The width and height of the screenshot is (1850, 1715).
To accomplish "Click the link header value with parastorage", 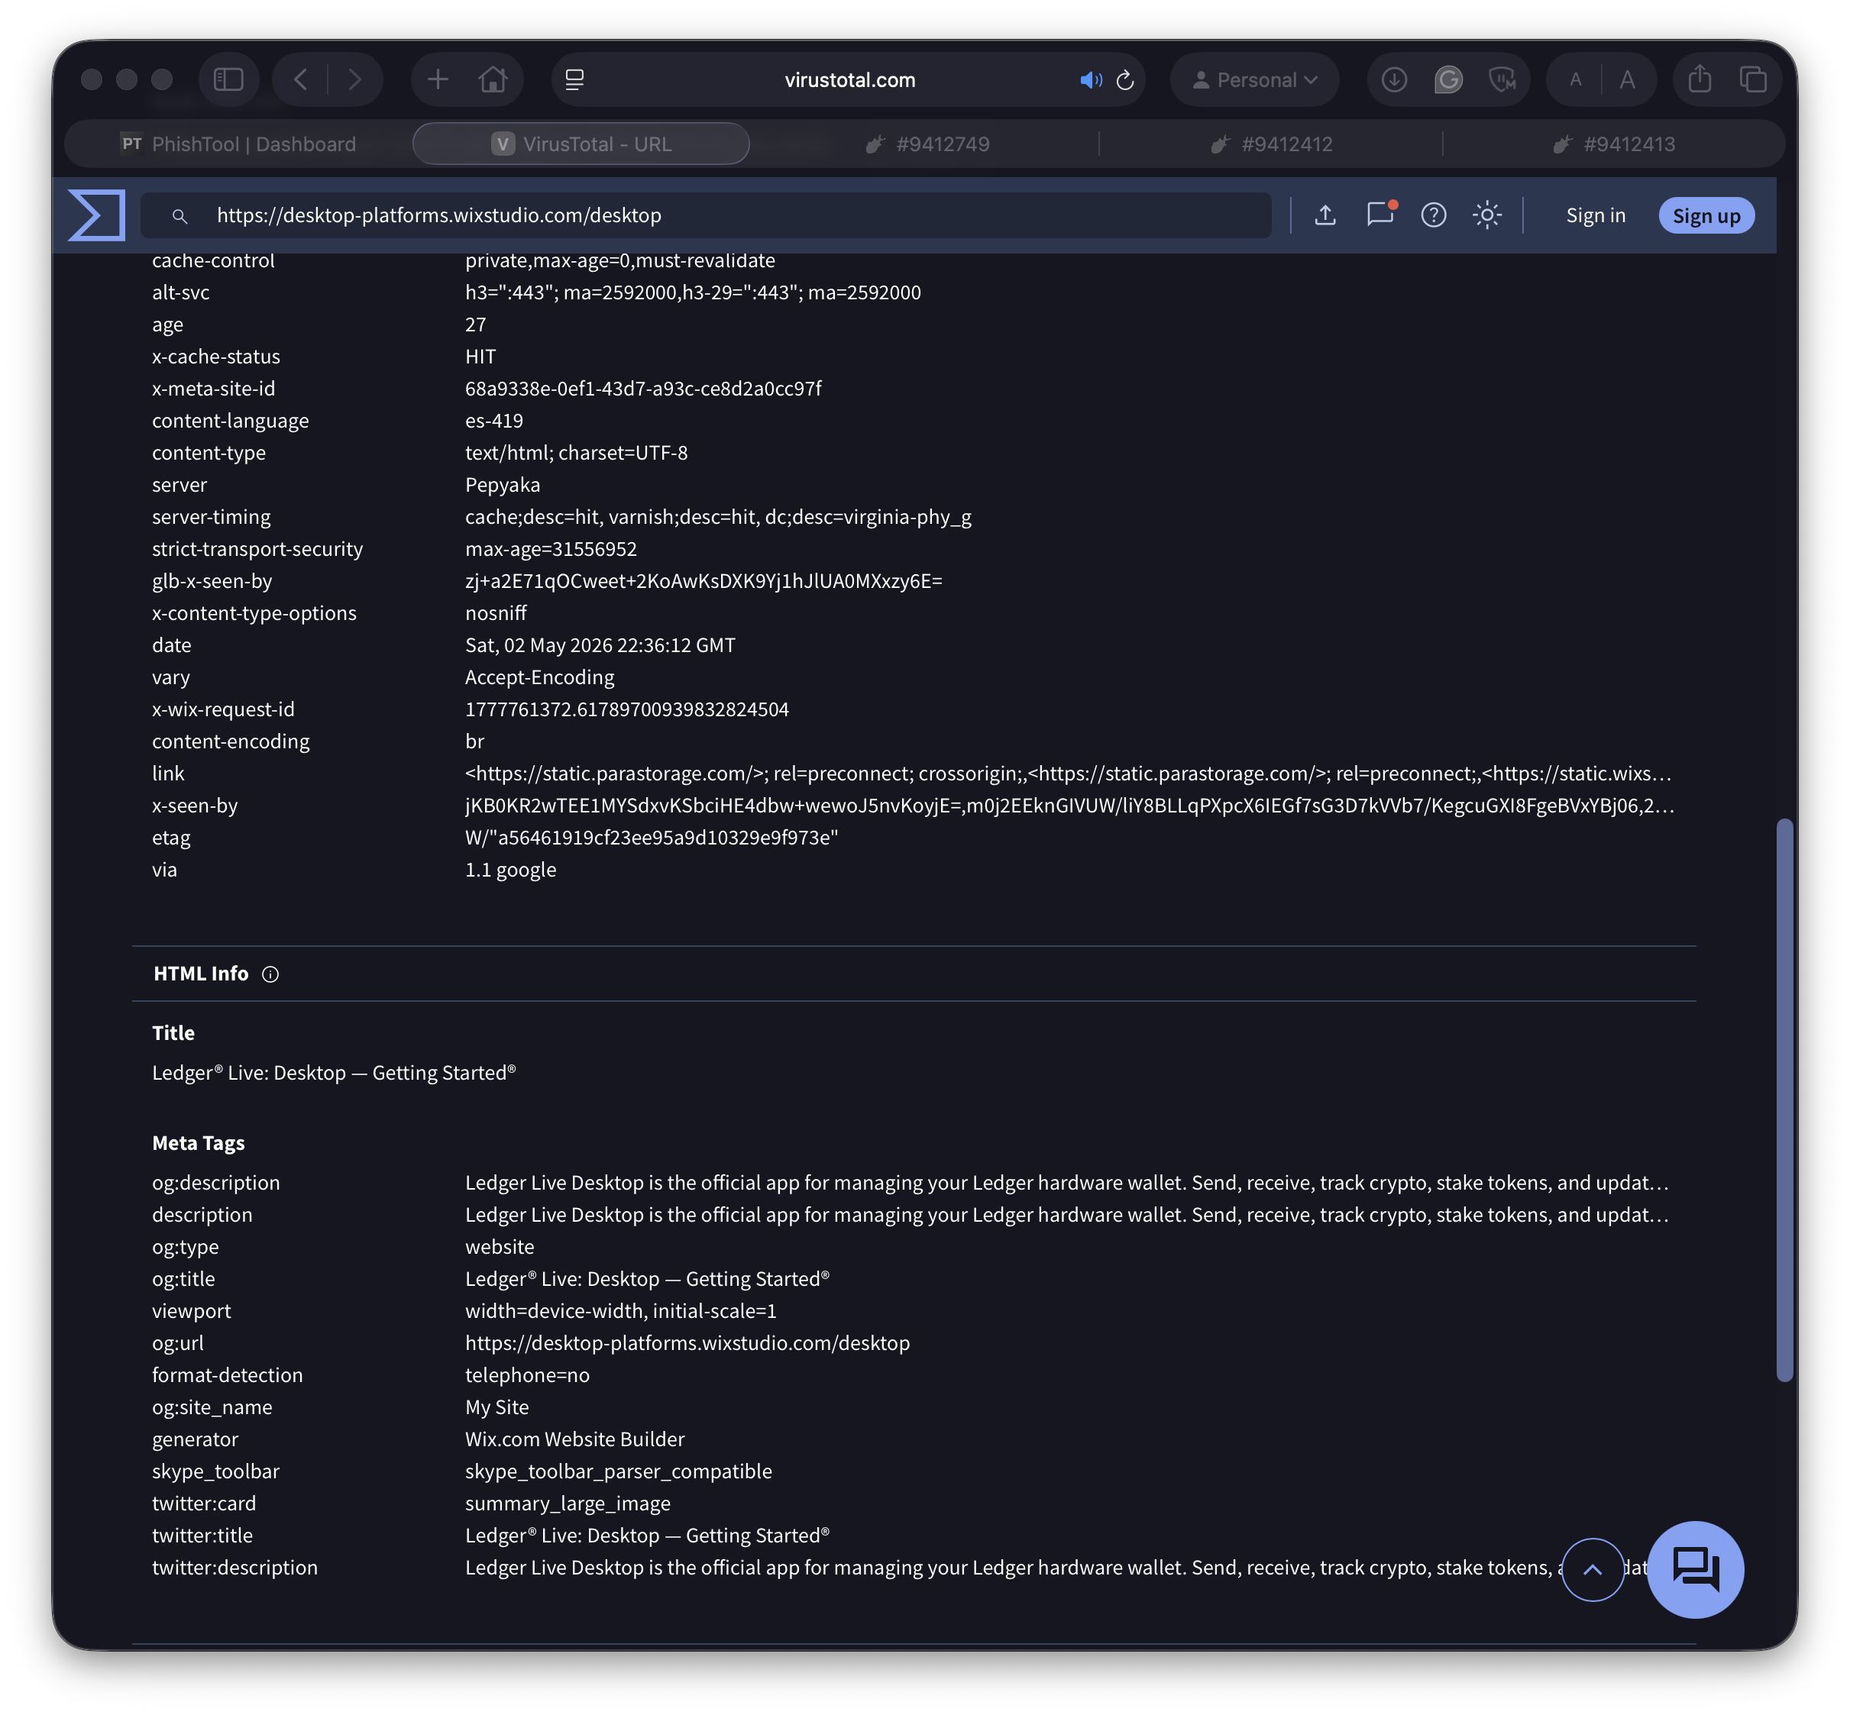I will pyautogui.click(x=1069, y=773).
